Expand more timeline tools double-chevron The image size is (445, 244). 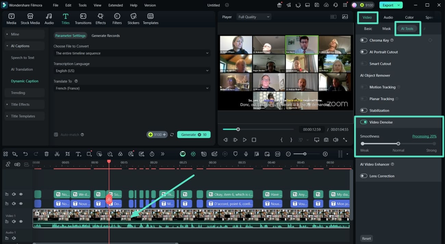point(163,154)
